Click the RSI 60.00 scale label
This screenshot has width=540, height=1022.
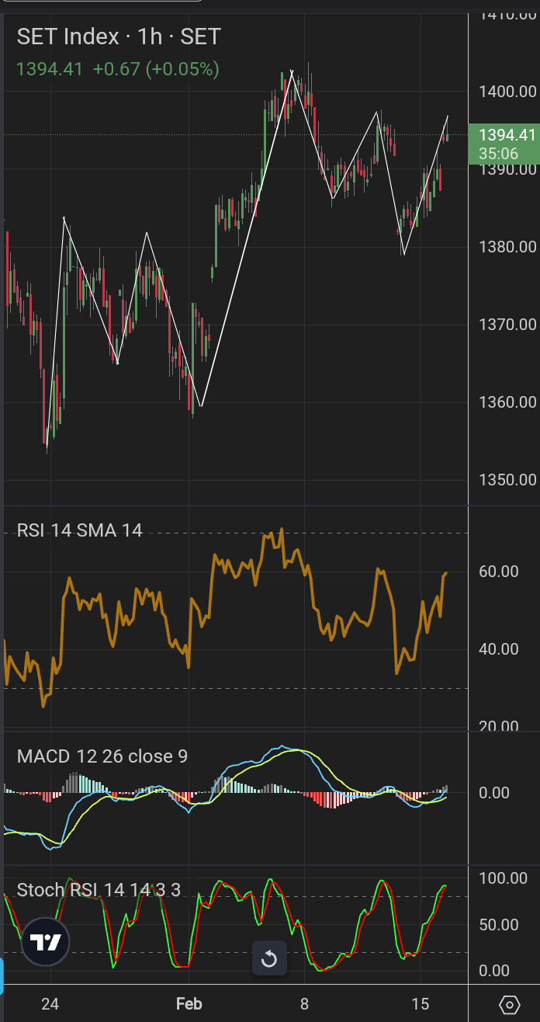click(499, 572)
